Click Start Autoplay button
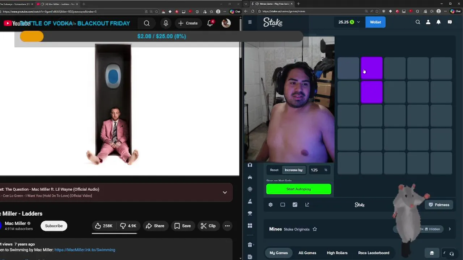 point(298,189)
